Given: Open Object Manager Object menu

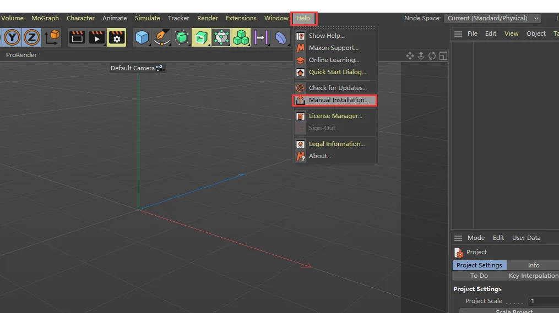Looking at the screenshot, I should pyautogui.click(x=536, y=33).
